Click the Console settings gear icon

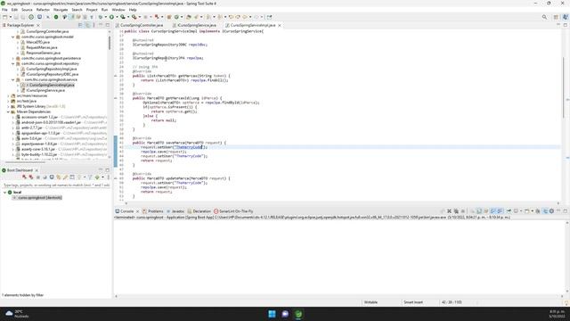[551, 211]
